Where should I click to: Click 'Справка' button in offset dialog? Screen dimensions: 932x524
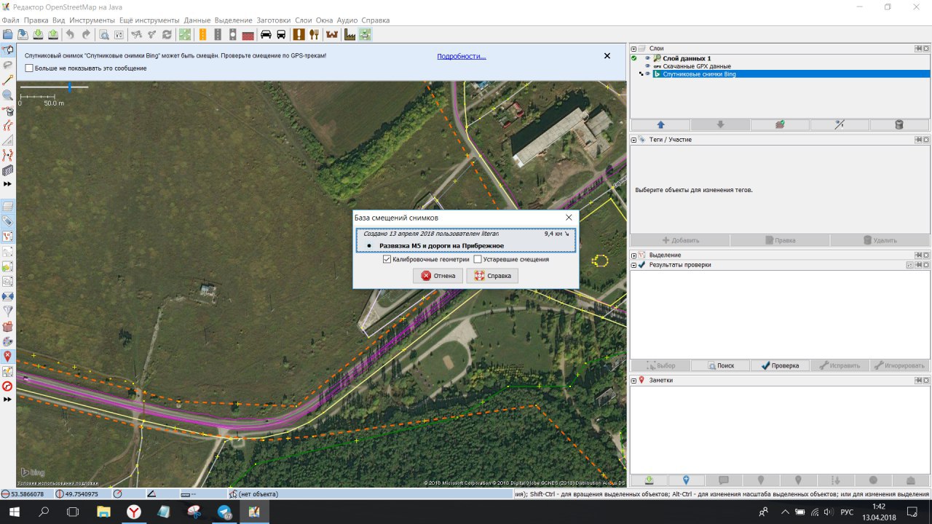click(x=492, y=276)
